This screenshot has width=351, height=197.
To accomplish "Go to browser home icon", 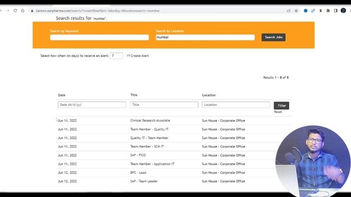I will click(23, 10).
